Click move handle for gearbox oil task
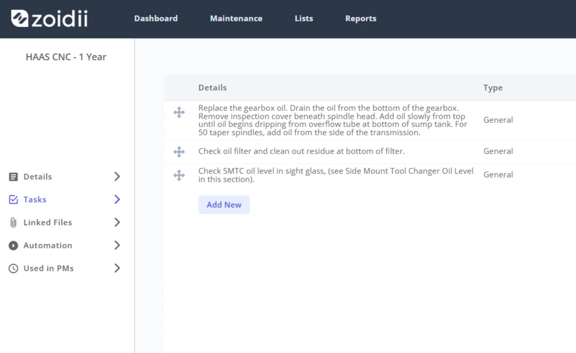 coord(179,112)
